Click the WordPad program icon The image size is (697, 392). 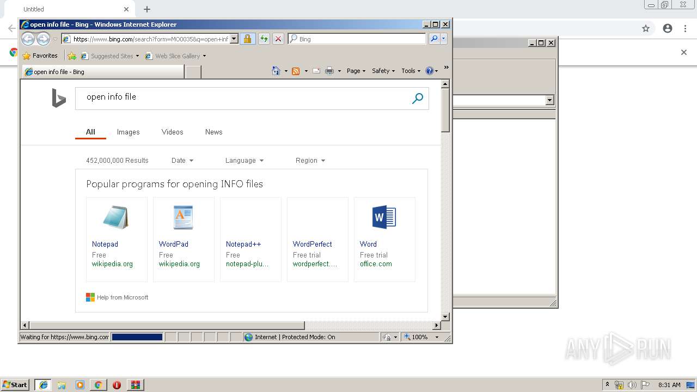(183, 218)
